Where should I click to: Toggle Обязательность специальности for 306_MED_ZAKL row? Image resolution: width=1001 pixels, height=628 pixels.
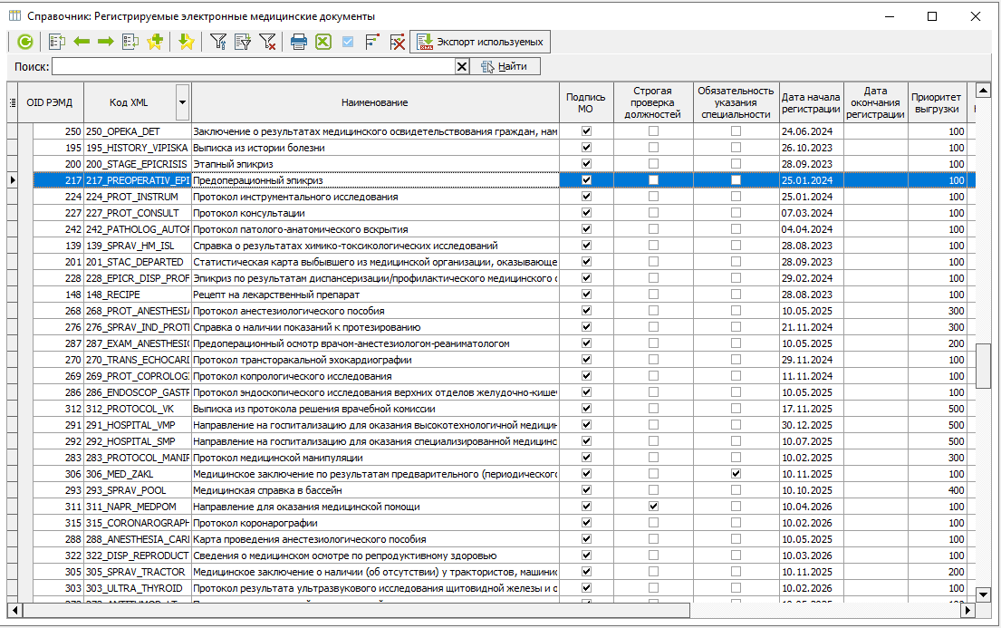736,473
